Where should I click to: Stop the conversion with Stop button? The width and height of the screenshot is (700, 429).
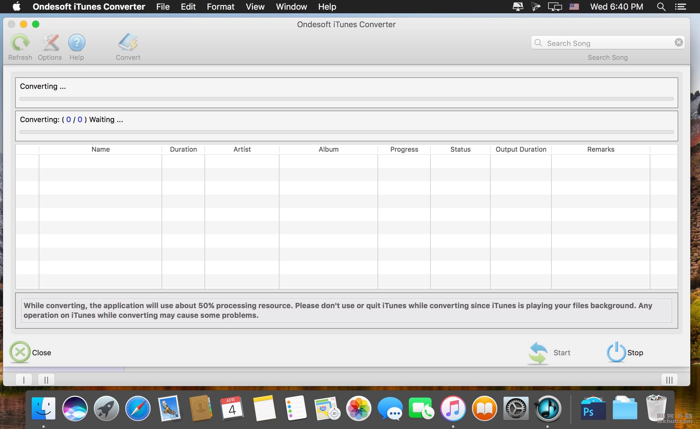(625, 352)
